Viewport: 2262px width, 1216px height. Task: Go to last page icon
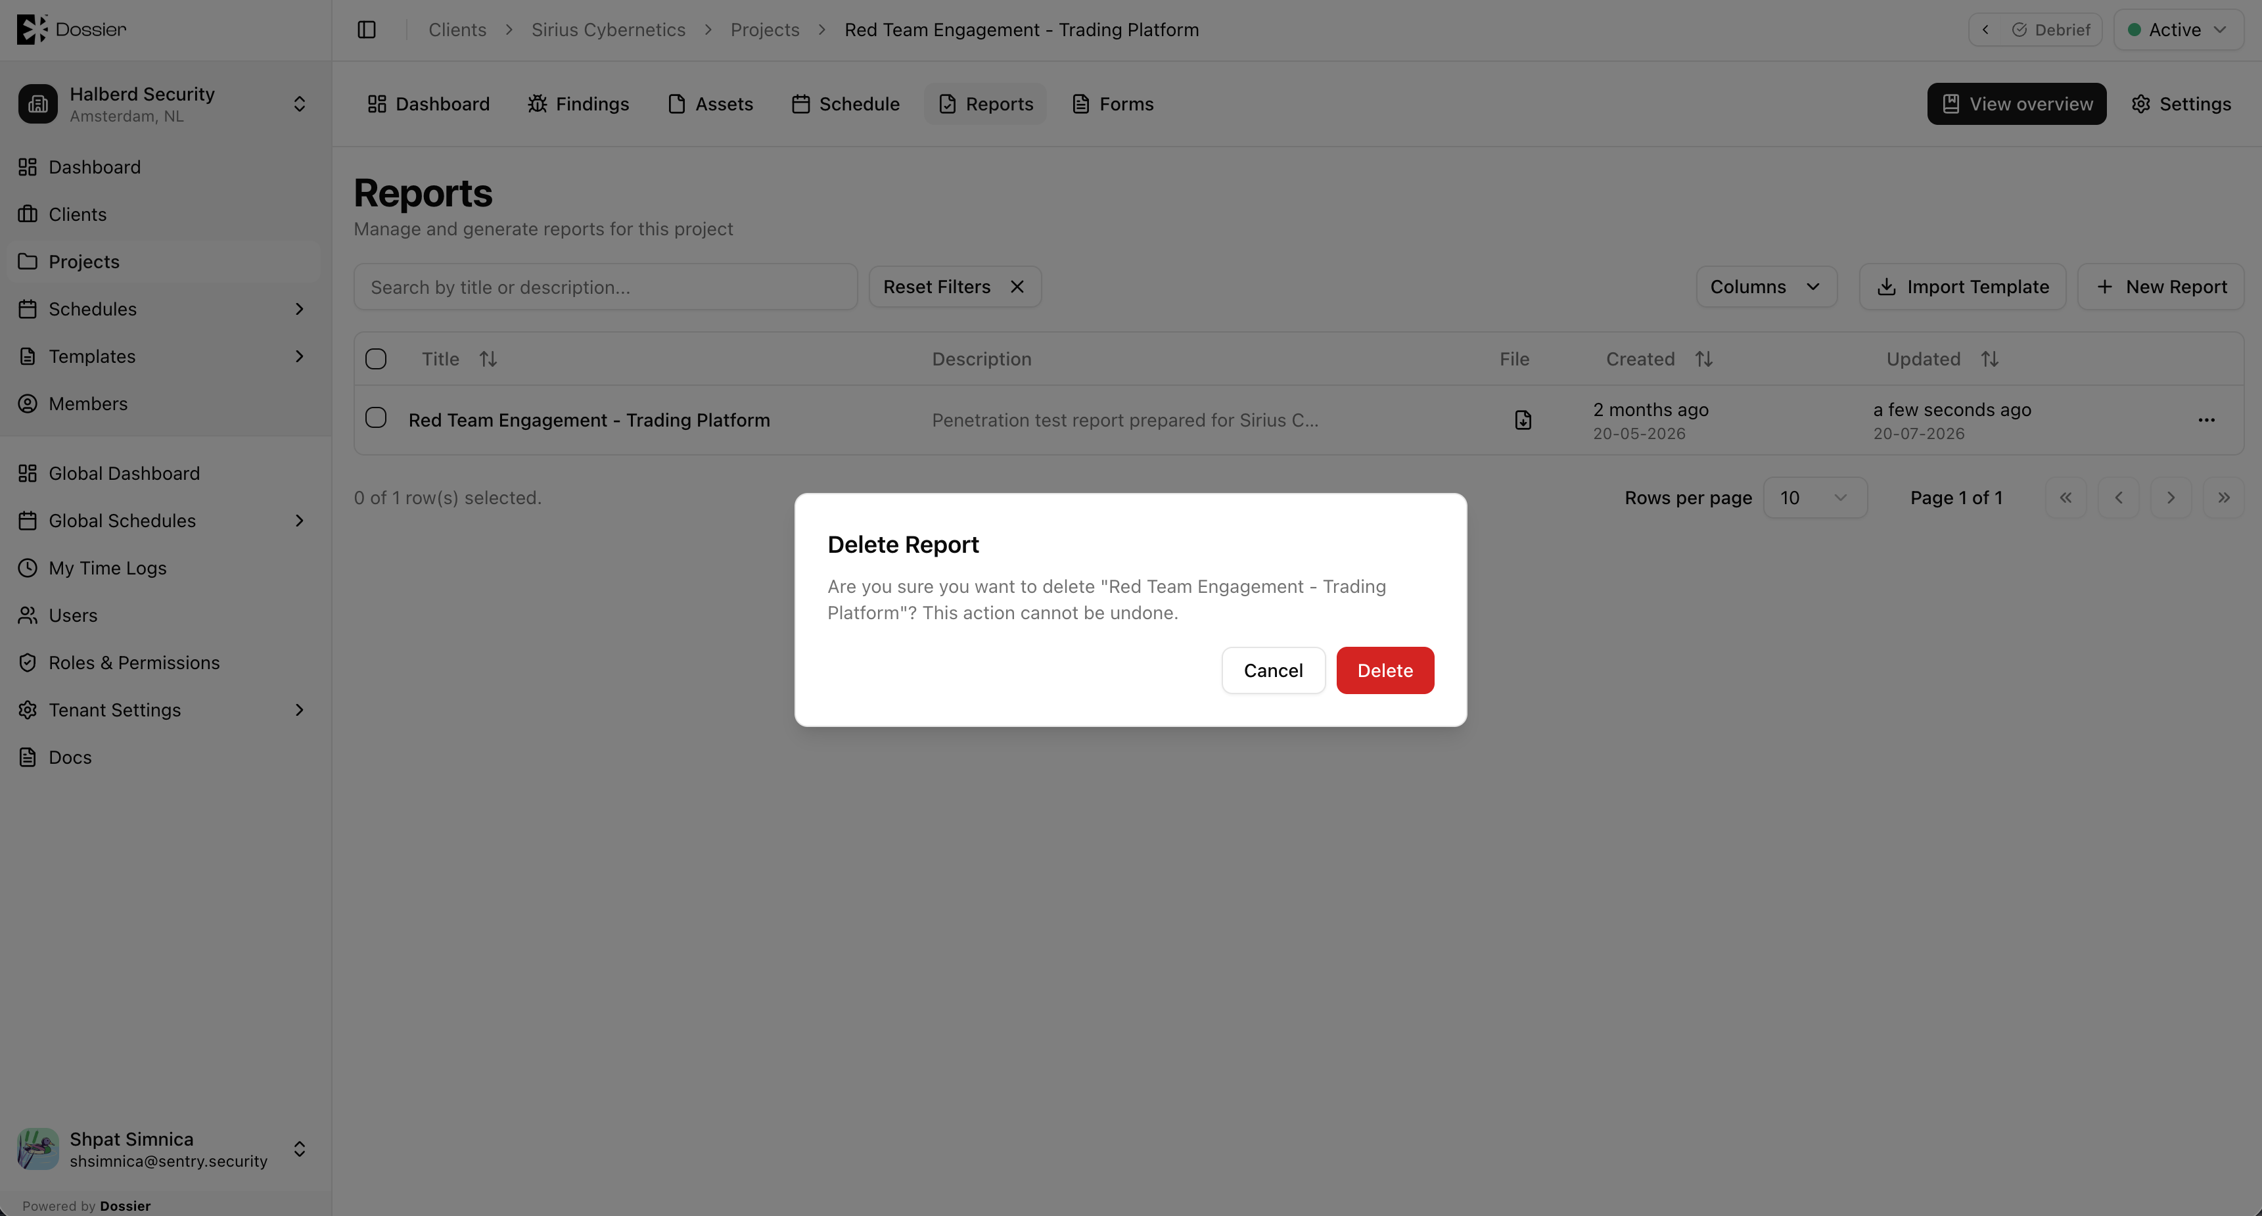(x=2223, y=498)
